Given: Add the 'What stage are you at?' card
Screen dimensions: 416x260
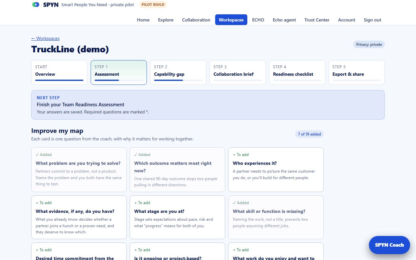Looking at the screenshot, I should tap(177, 217).
